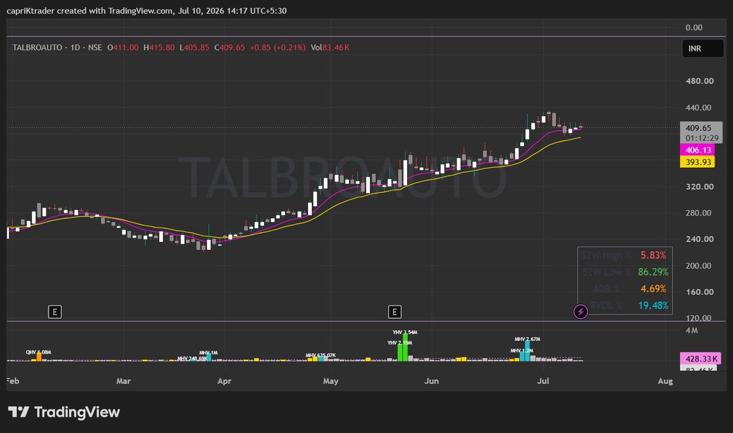Click the RVOL value 19.48%
Image resolution: width=733 pixels, height=433 pixels.
pyautogui.click(x=653, y=305)
